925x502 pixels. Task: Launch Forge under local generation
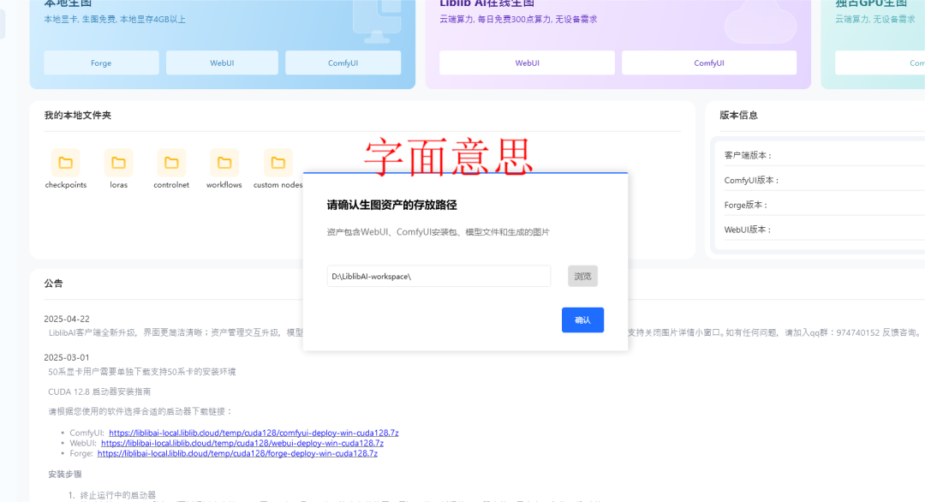coord(101,63)
